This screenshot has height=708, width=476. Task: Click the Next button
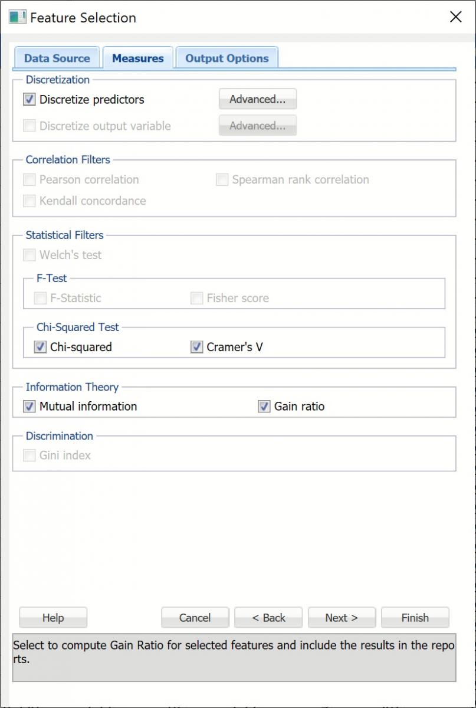point(342,617)
